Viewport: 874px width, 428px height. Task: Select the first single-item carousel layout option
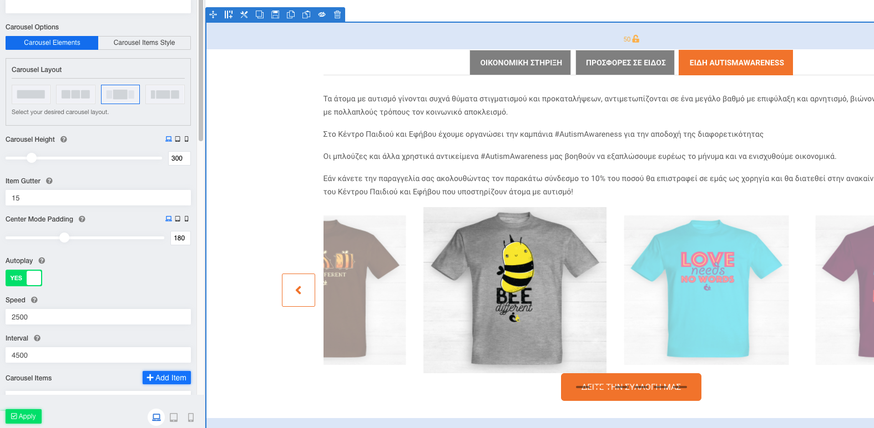(x=31, y=95)
